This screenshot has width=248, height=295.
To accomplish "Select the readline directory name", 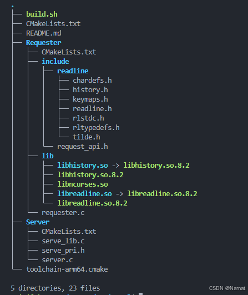I will 73,71.
